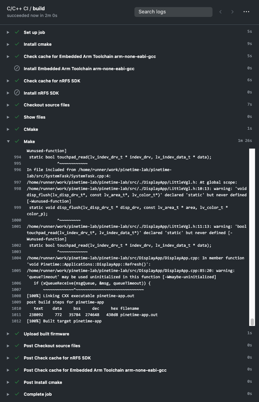
Task: Expand the Show files step
Action: [x=8, y=117]
